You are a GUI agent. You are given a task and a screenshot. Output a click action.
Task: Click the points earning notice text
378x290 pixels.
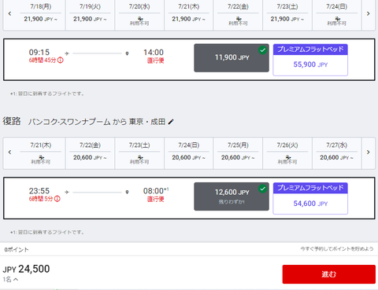(x=337, y=248)
